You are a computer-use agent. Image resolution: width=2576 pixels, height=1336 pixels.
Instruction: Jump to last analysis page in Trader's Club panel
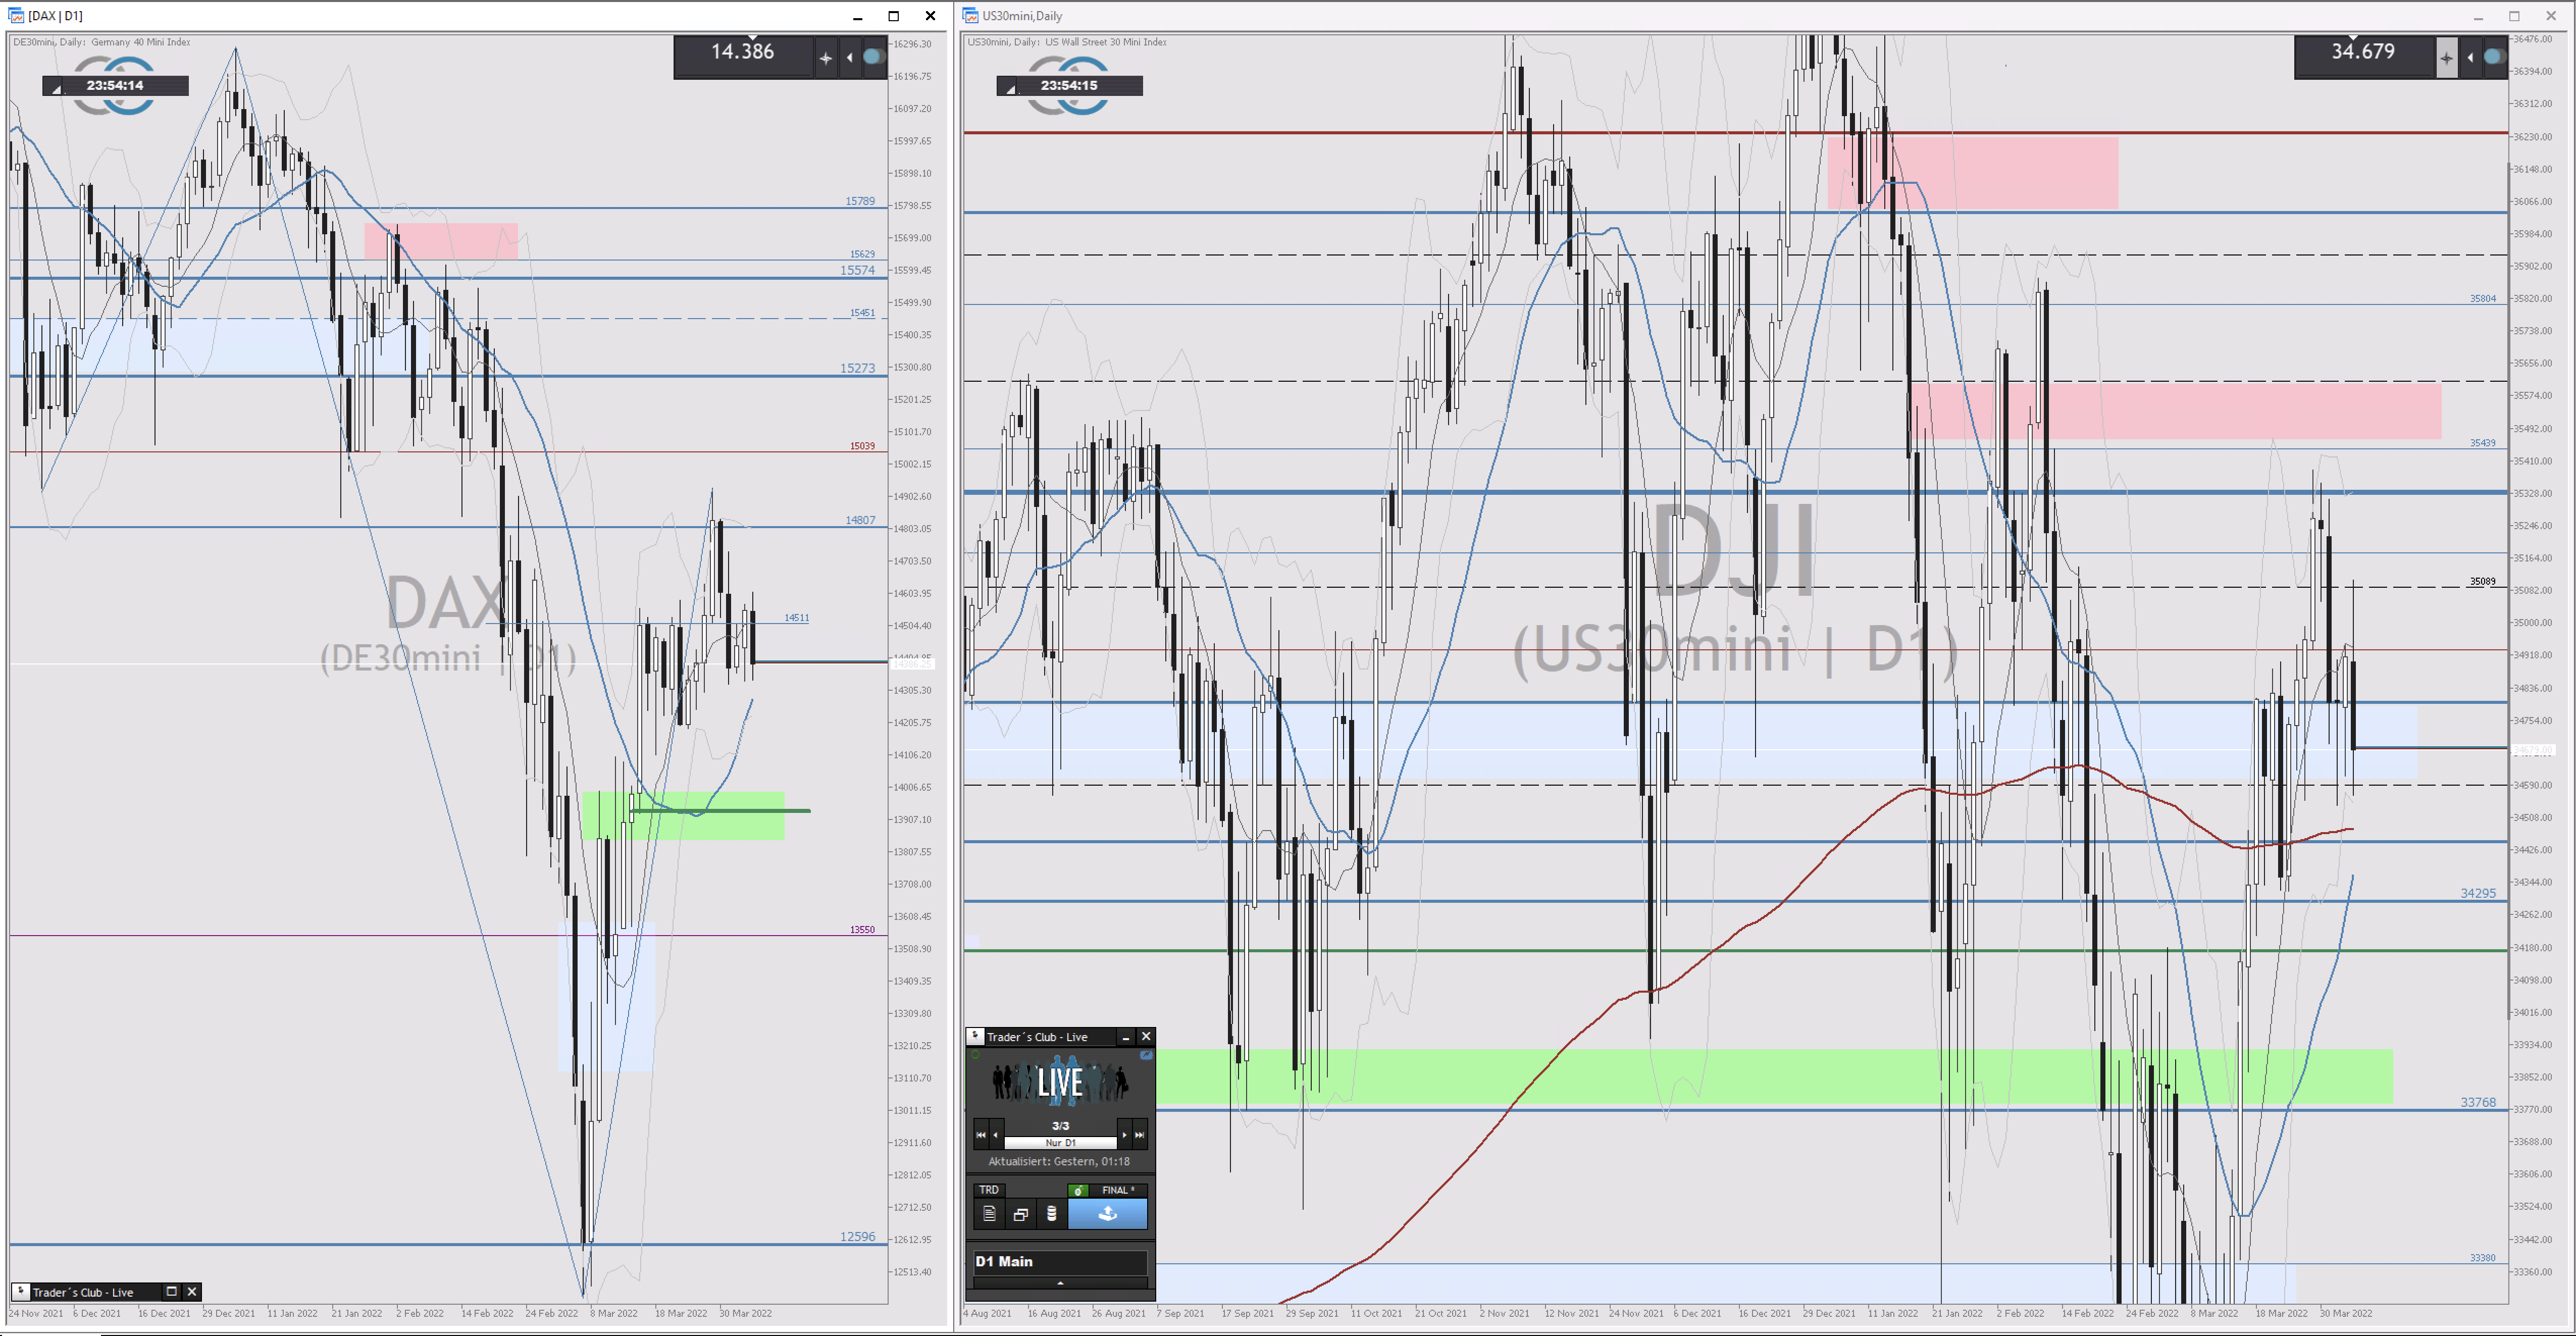click(x=1139, y=1134)
